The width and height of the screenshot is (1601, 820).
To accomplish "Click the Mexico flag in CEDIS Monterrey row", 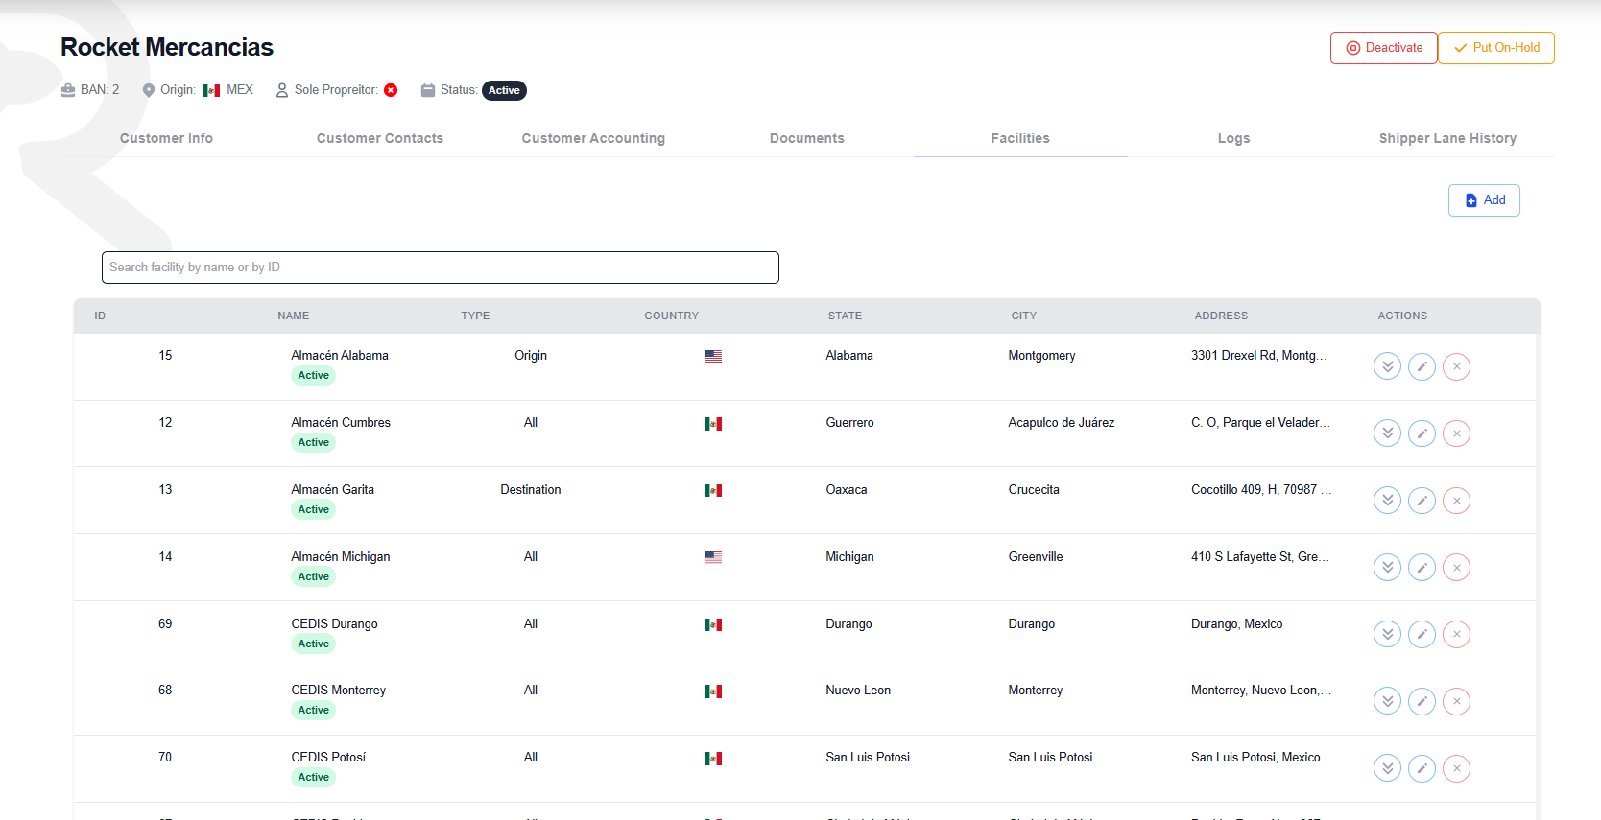I will (x=713, y=691).
